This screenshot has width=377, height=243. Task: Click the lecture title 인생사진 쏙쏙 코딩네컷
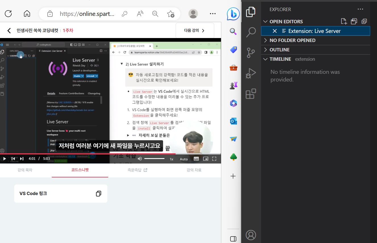coord(37,31)
